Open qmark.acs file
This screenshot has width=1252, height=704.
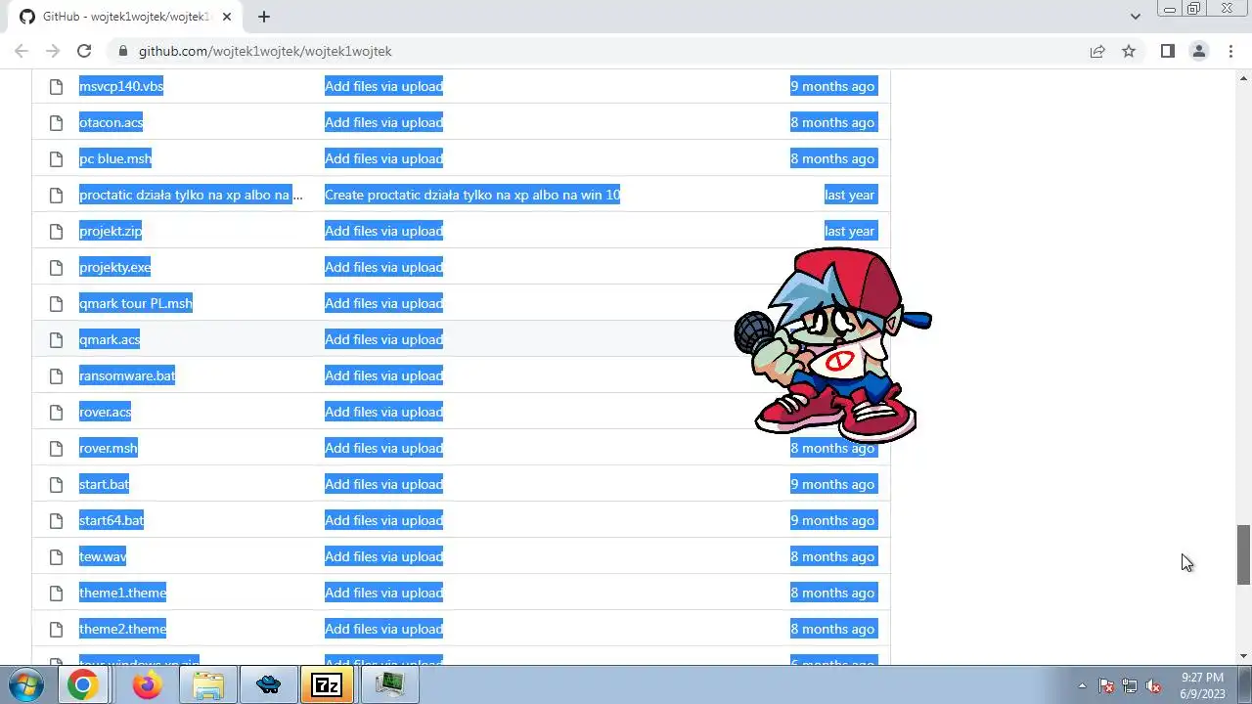tap(110, 339)
